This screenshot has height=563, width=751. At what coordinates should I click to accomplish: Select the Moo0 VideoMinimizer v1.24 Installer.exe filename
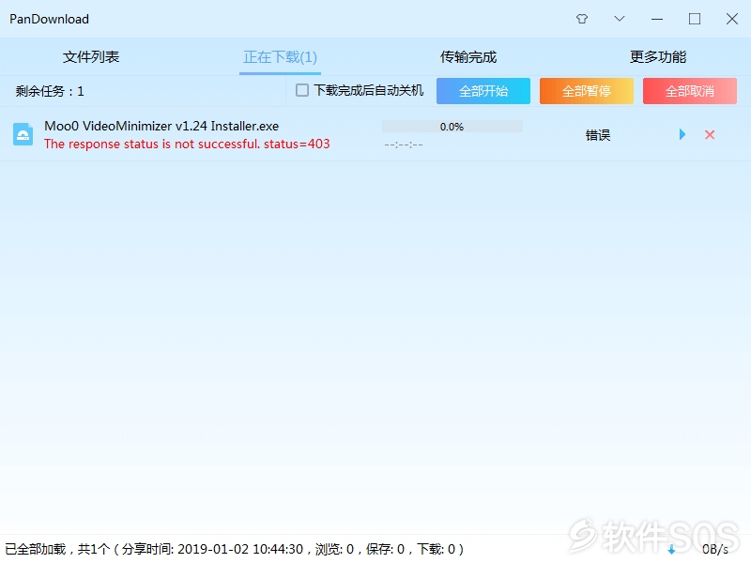click(x=161, y=126)
